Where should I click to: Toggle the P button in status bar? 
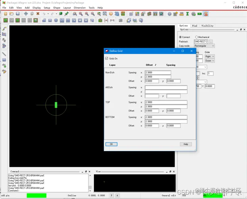(x=112, y=195)
